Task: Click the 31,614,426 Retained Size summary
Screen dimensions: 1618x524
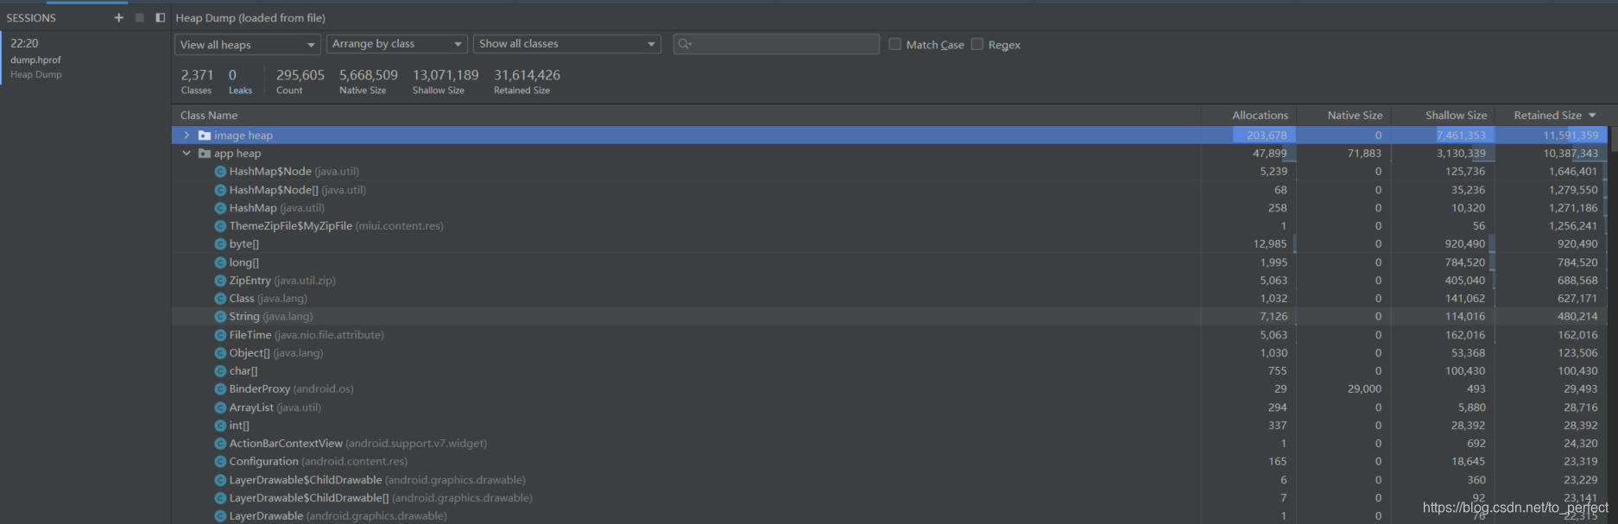Action: point(527,82)
